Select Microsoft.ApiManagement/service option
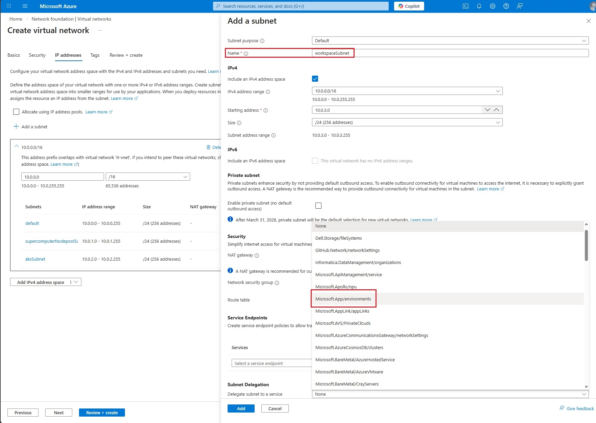 (x=448, y=274)
